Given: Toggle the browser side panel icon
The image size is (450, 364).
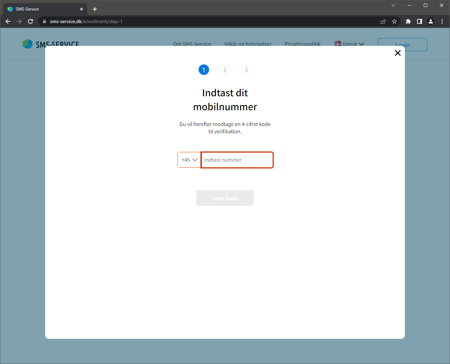Looking at the screenshot, I should click(419, 21).
